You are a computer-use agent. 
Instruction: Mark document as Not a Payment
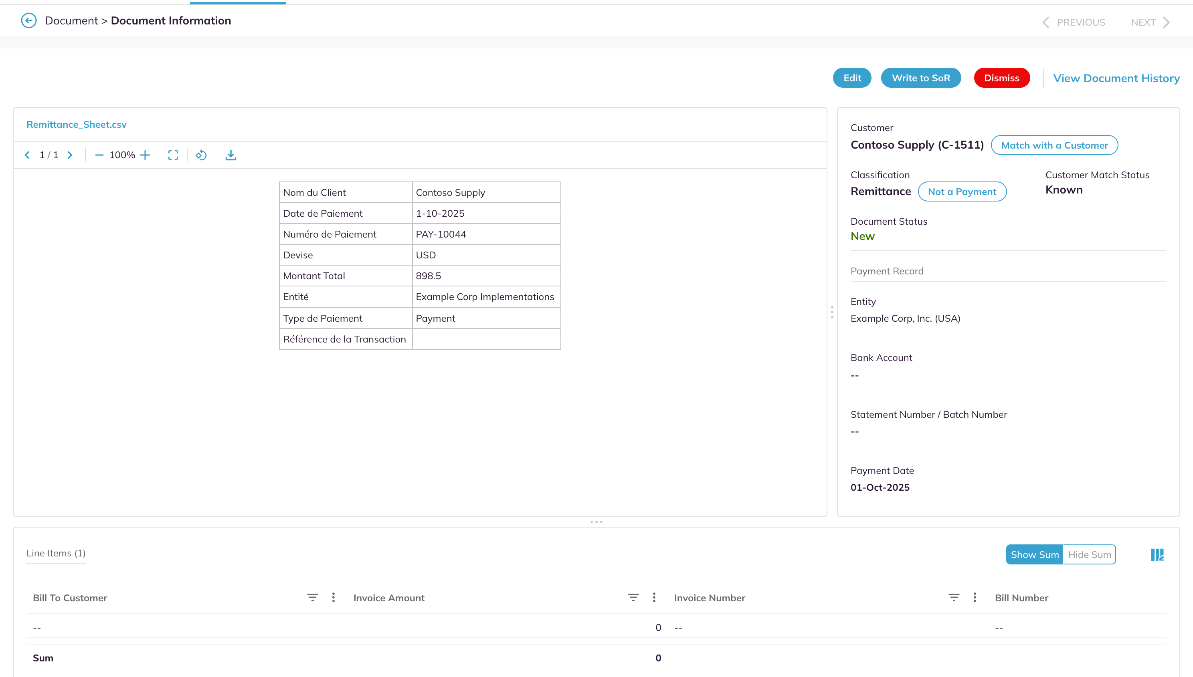[962, 191]
